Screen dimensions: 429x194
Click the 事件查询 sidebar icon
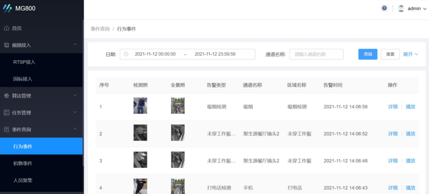tap(6, 129)
